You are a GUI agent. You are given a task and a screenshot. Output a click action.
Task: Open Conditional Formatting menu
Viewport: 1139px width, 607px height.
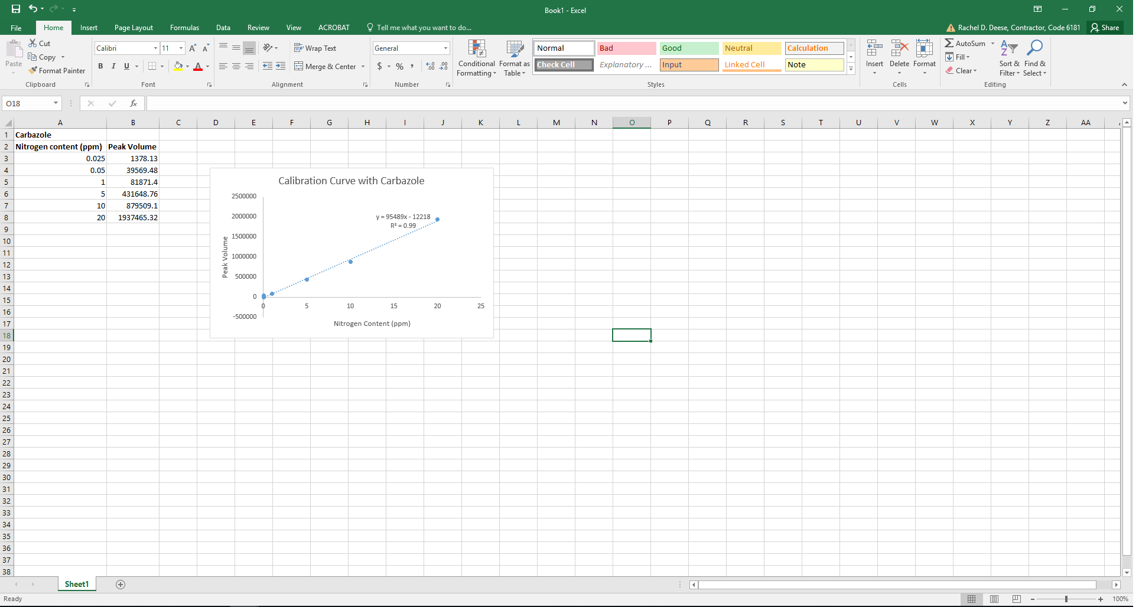476,58
